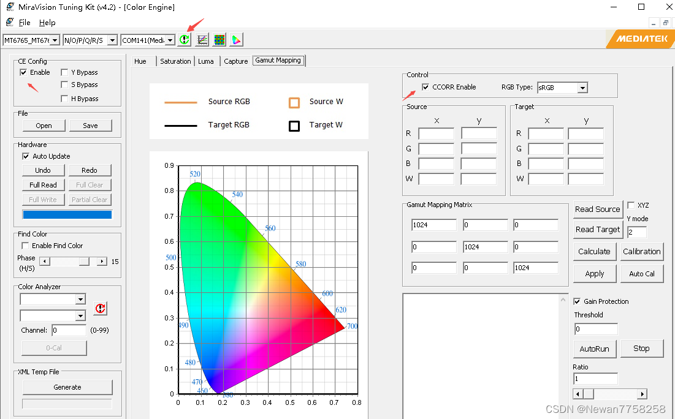Click the Read Source button
The height and width of the screenshot is (419, 675).
[598, 209]
